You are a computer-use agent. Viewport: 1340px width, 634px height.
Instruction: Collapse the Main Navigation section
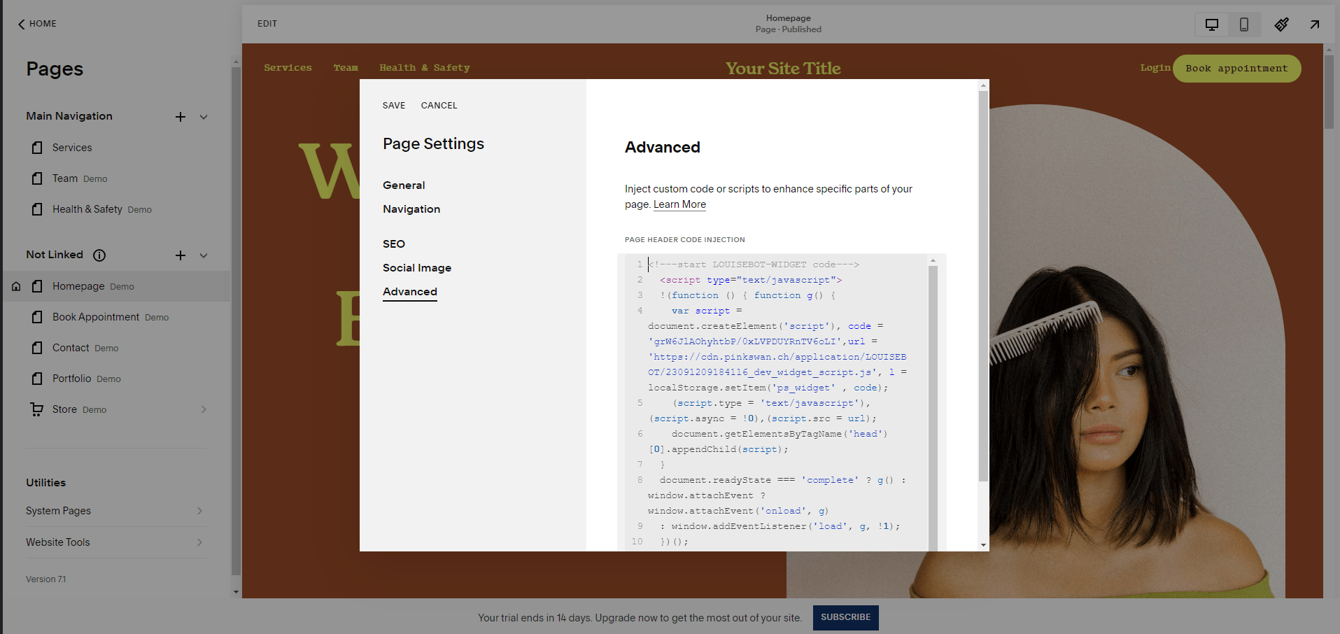point(204,117)
